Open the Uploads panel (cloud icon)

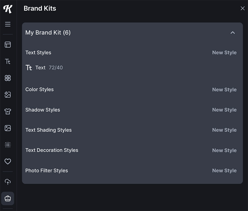pos(8,182)
